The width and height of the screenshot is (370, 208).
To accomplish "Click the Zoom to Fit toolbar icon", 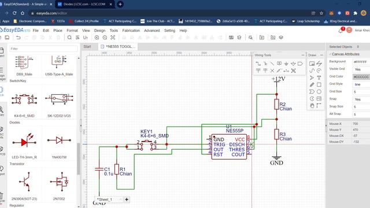I will coord(113,38).
